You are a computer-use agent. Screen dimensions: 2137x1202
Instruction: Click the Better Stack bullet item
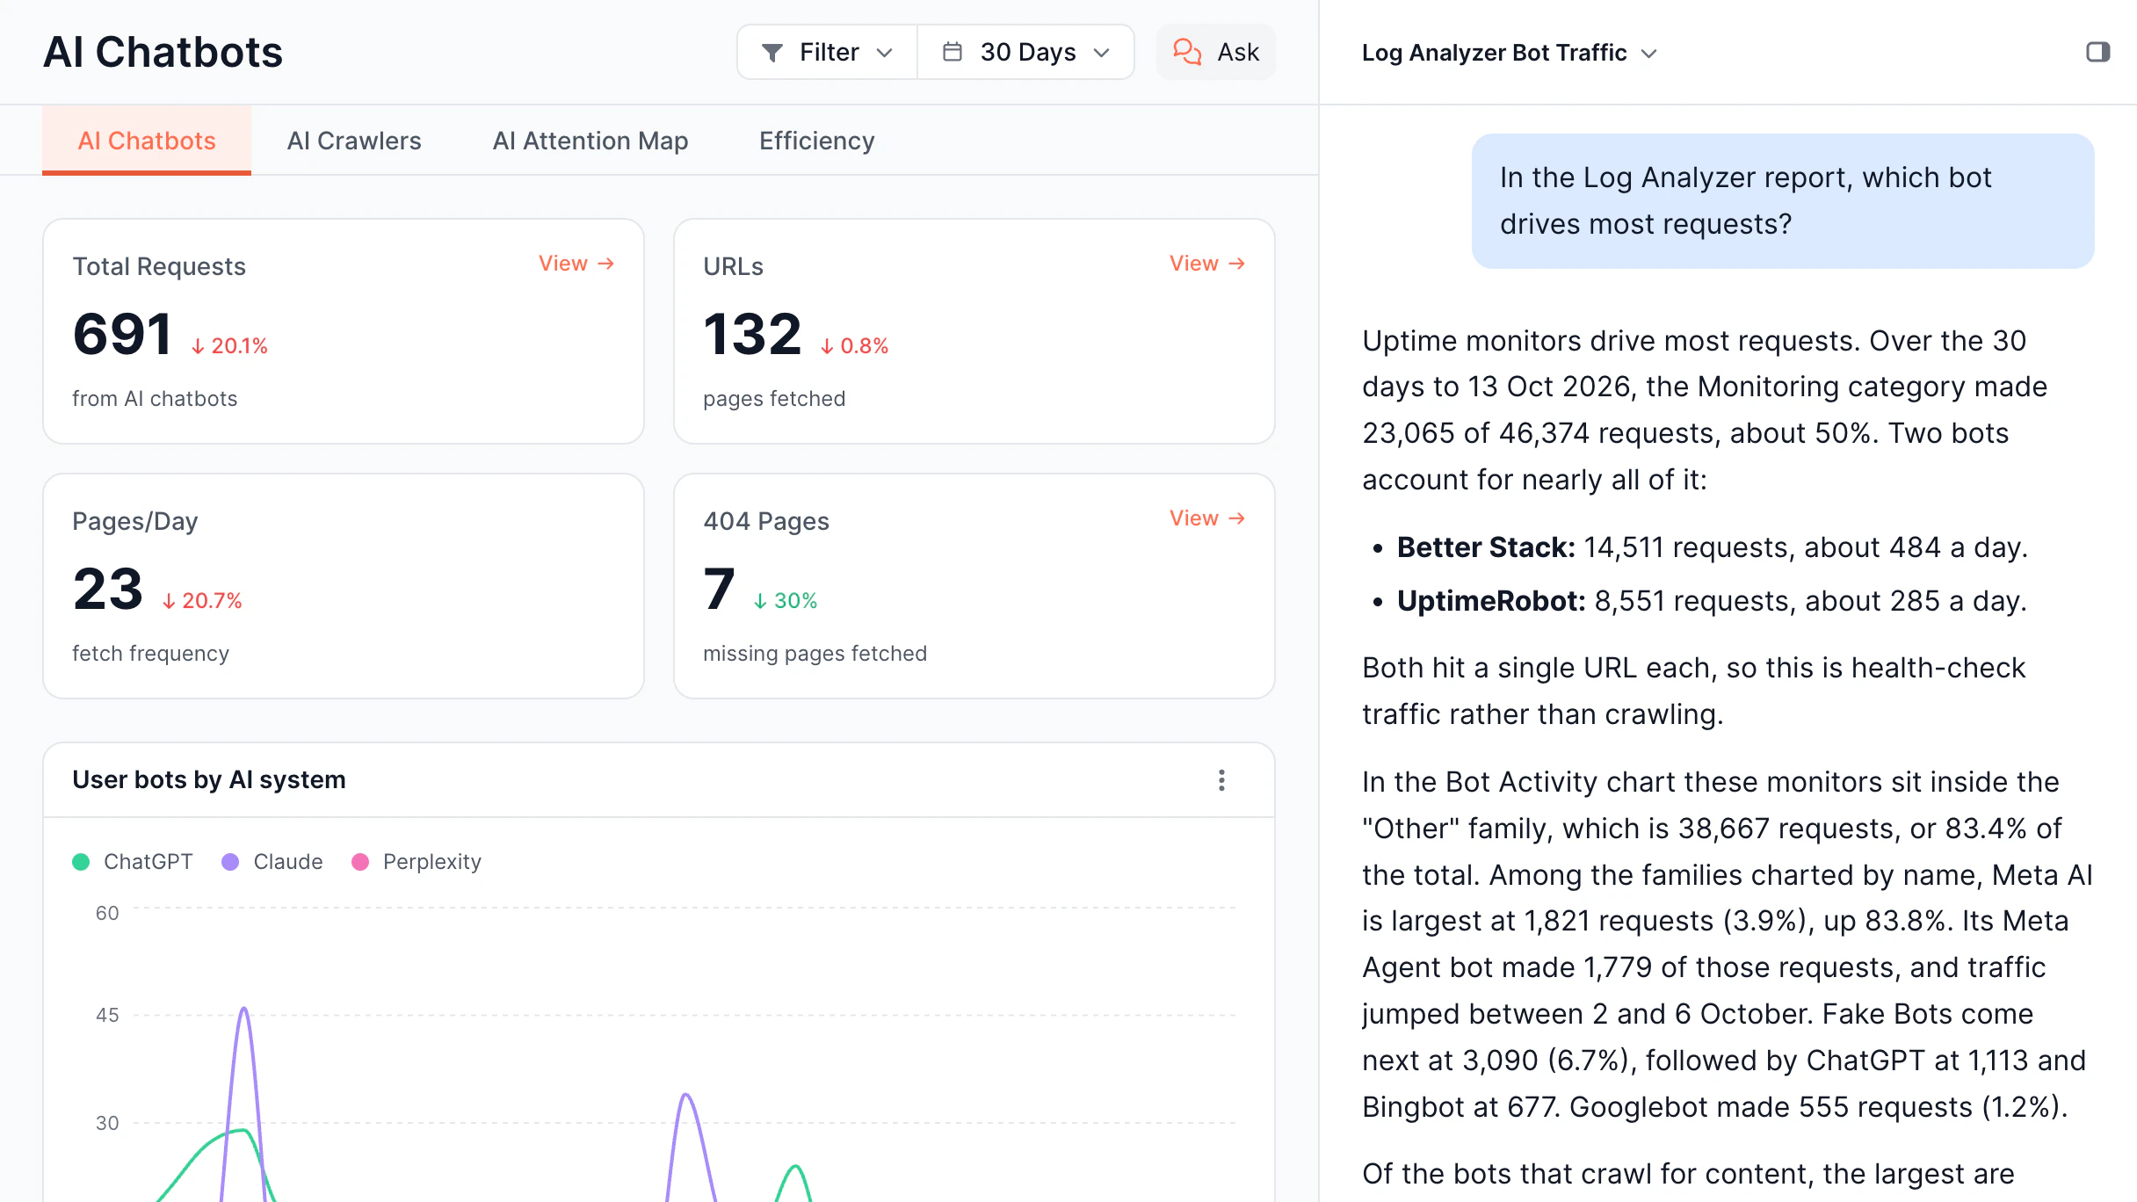point(1712,547)
